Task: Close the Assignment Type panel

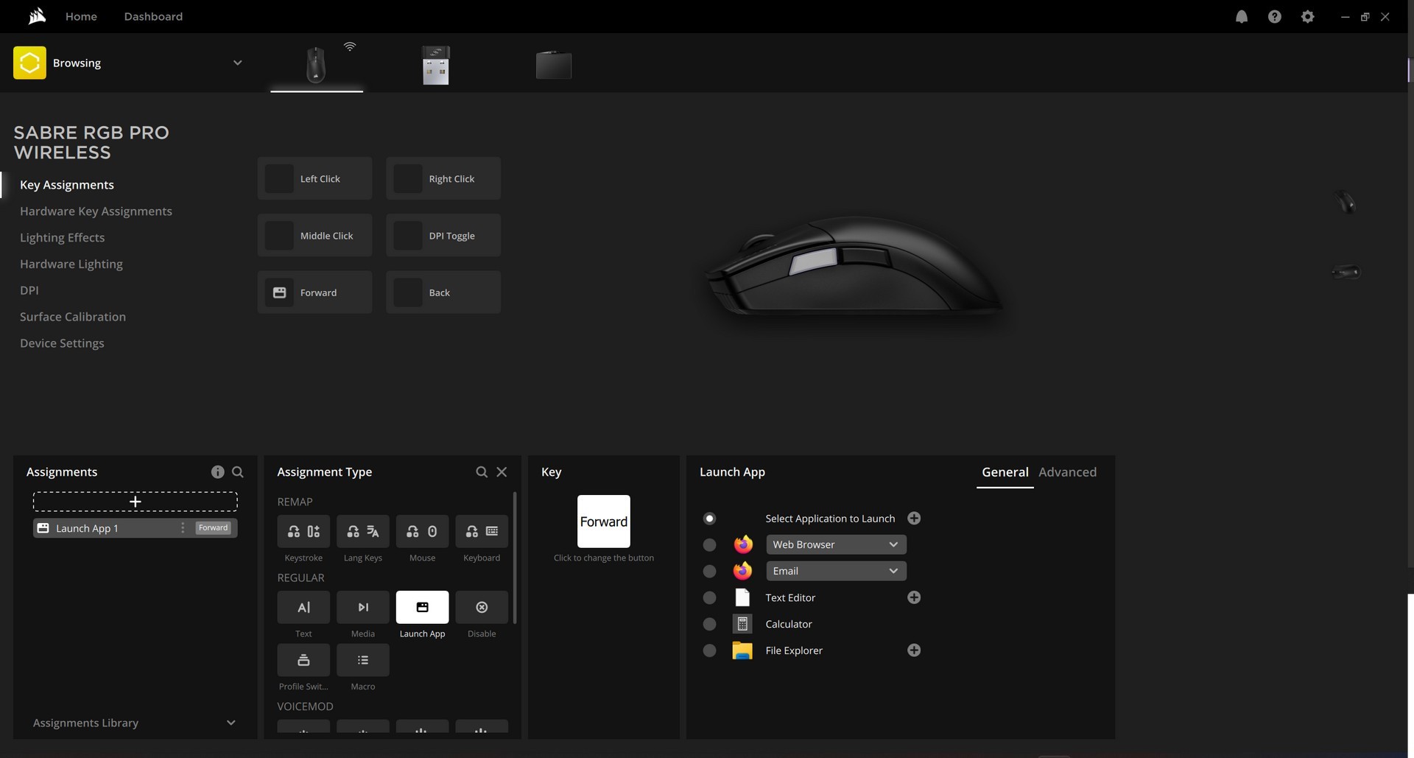Action: [502, 472]
